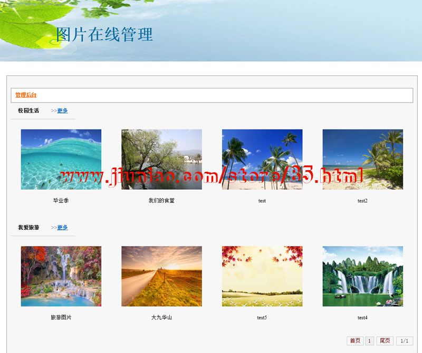This screenshot has height=353, width=422.
Task: Click the 图片在线管理 banner title
Action: pos(104,34)
